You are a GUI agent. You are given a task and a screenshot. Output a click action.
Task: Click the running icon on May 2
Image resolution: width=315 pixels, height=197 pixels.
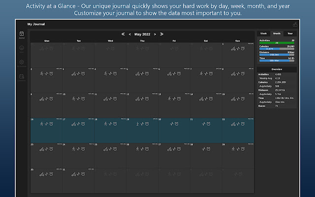pos(41,74)
